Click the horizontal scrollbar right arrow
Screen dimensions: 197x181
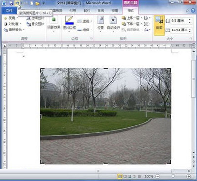[x=189, y=171]
